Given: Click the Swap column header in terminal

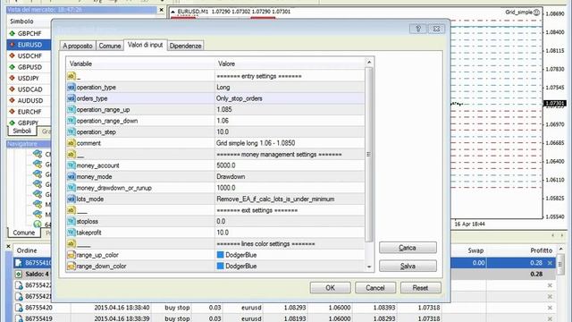Looking at the screenshot, I should (475, 250).
